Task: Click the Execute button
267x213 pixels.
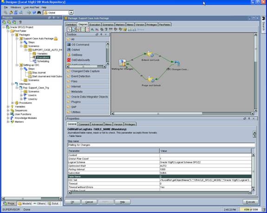Action: pos(250,202)
